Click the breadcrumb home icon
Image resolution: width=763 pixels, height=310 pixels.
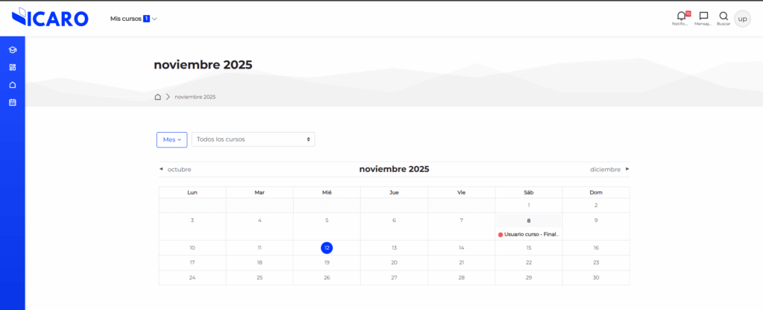(157, 97)
